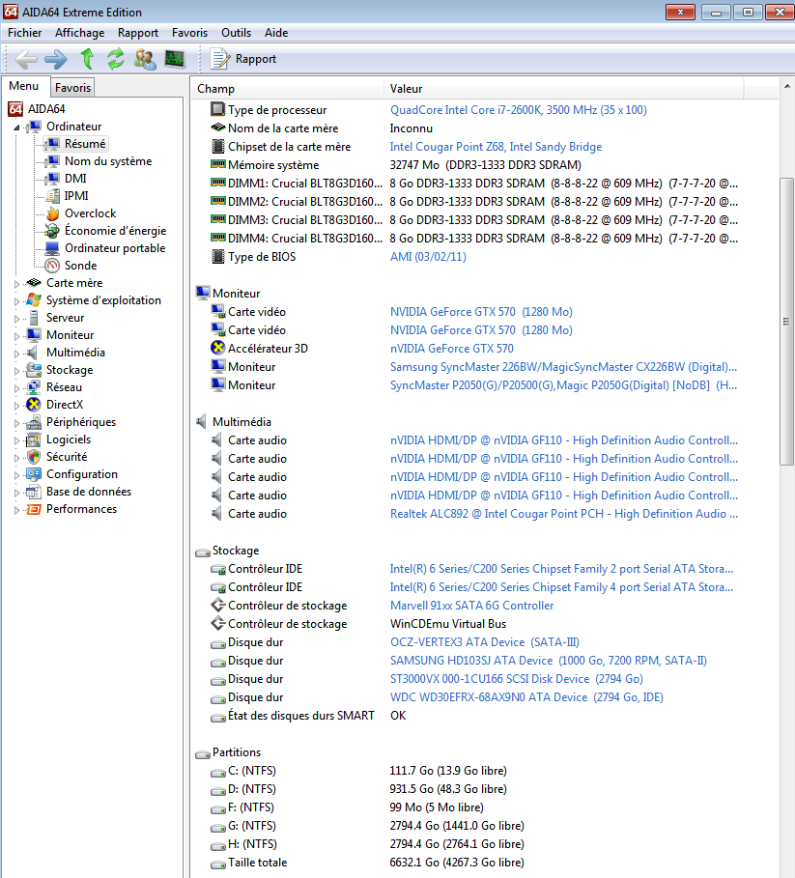Open the Intel Core i7-2600K processor link
Image resolution: width=795 pixels, height=878 pixels.
518,110
